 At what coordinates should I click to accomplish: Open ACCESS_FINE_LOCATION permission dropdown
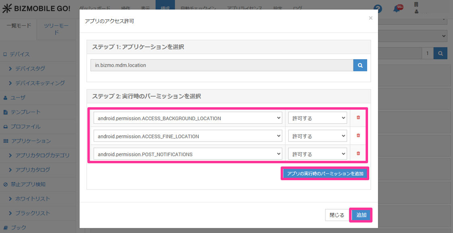tap(188, 136)
